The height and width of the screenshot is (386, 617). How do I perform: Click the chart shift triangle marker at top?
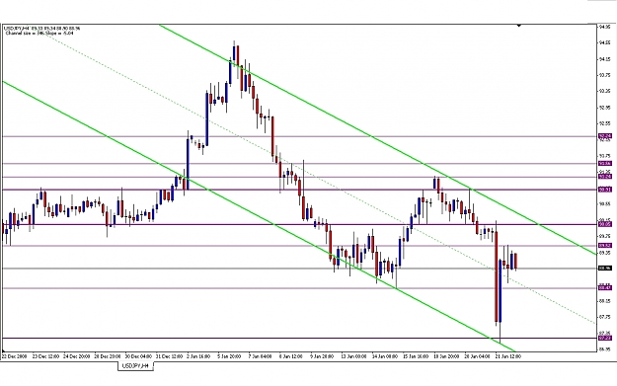(x=519, y=26)
